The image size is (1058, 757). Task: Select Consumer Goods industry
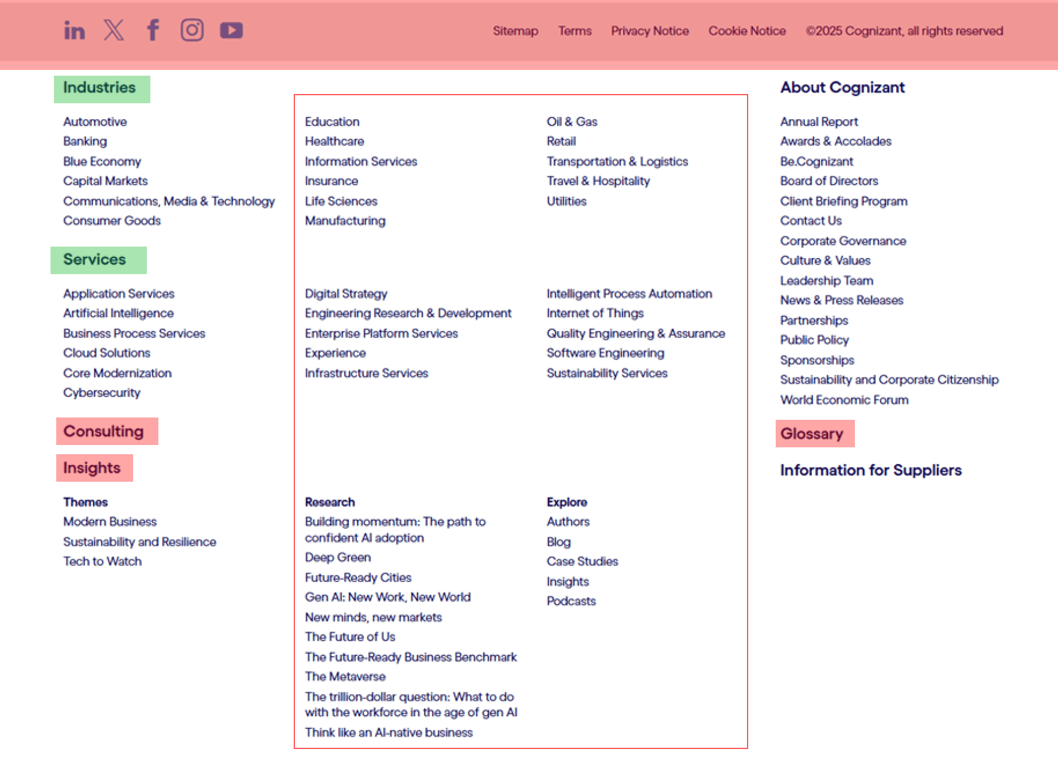tap(112, 221)
